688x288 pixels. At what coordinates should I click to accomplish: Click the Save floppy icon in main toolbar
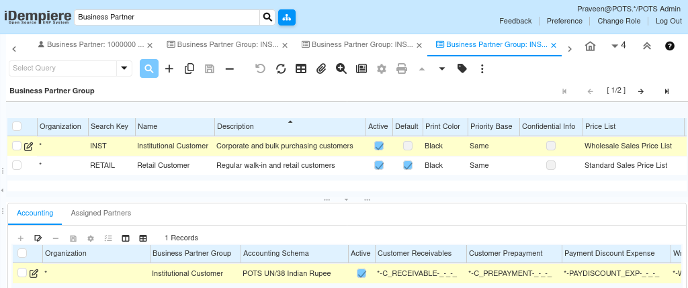[x=210, y=68]
